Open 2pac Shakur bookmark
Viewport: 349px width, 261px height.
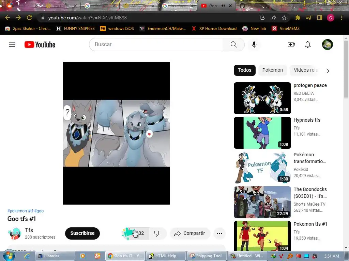point(28,29)
